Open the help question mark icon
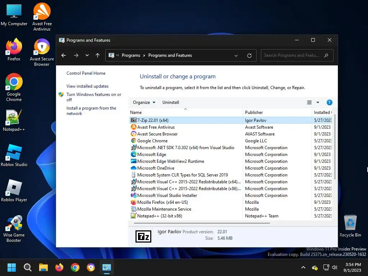This screenshot has height=276, width=368. [329, 102]
